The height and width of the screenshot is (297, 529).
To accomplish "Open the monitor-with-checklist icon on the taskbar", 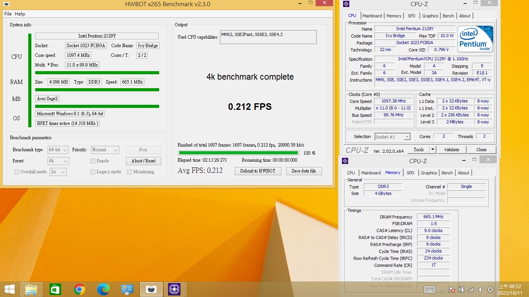I will click(127, 289).
